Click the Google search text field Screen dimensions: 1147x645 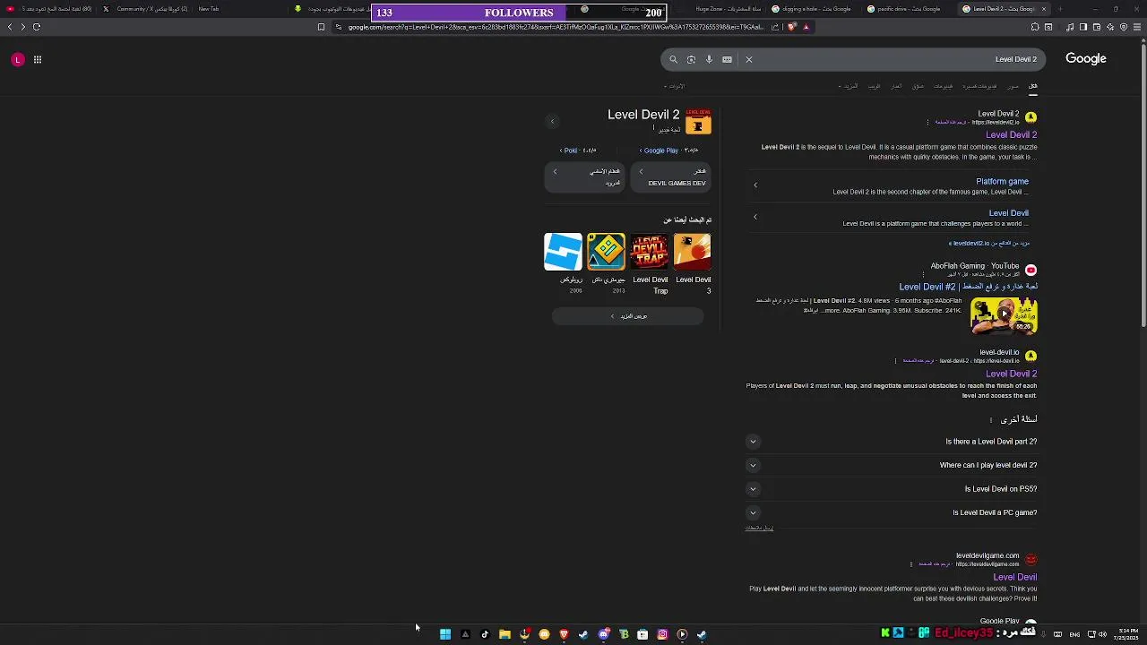(x=896, y=59)
